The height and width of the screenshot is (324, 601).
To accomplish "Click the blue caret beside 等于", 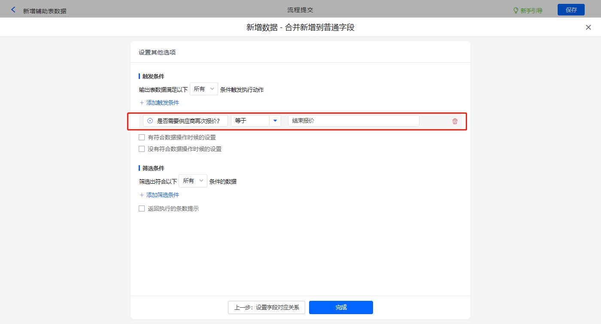I will [x=275, y=121].
